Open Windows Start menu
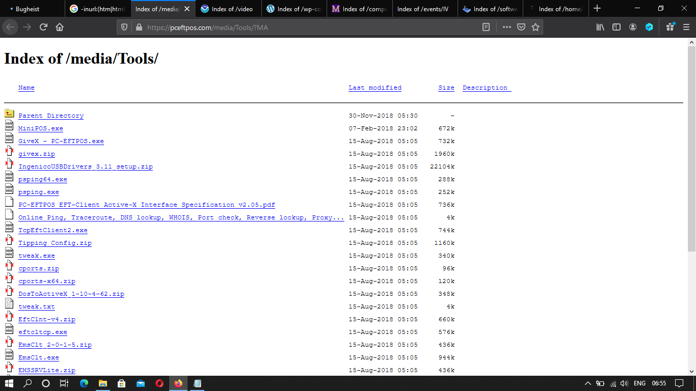The width and height of the screenshot is (696, 391). coord(10,383)
